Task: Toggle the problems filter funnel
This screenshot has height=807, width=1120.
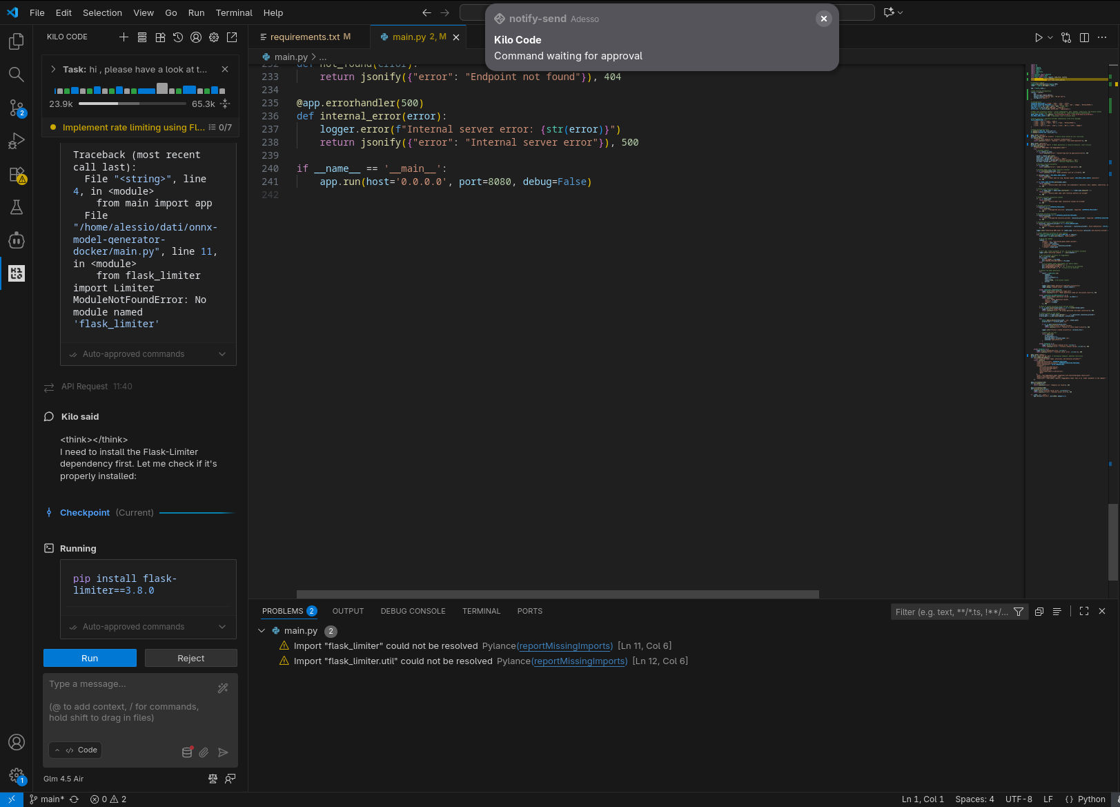Action: coord(1019,612)
